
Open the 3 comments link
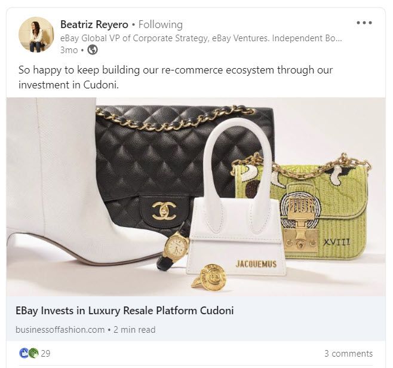pyautogui.click(x=348, y=354)
